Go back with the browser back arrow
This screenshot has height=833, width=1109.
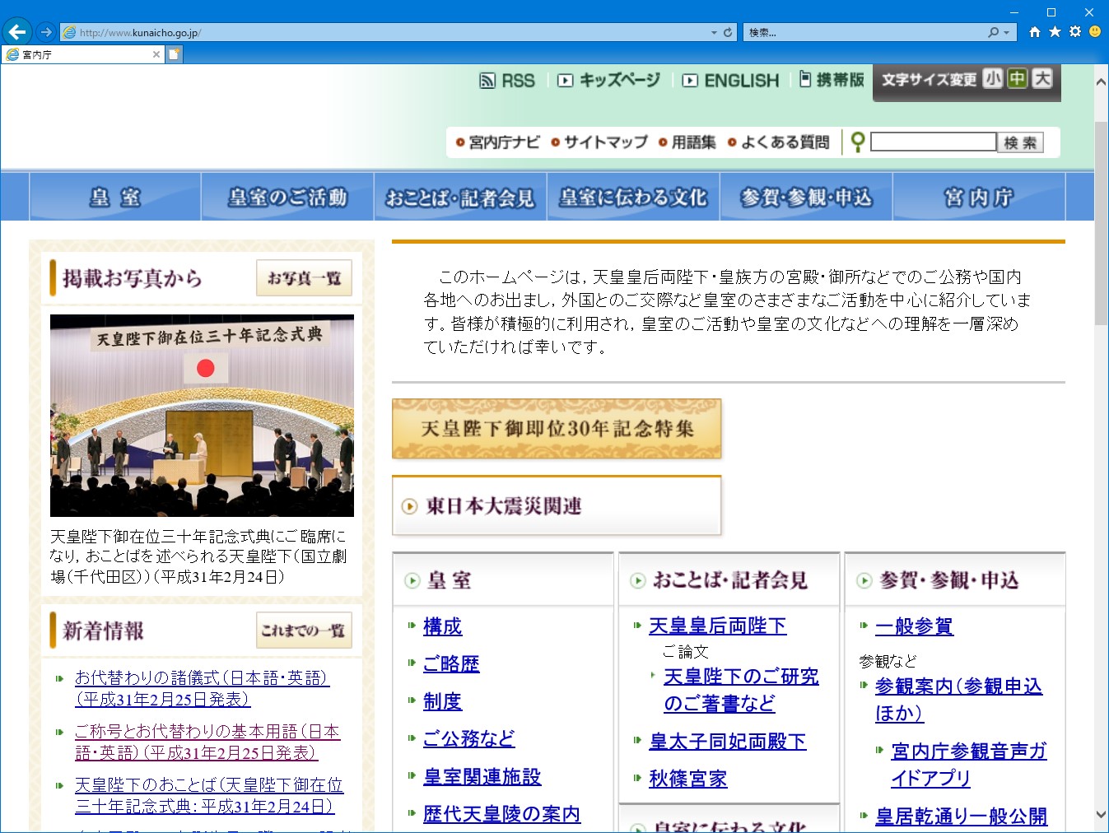(17, 32)
